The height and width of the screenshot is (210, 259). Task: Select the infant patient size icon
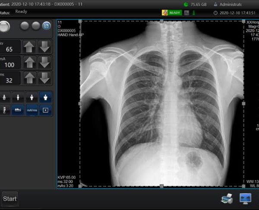[4, 97]
